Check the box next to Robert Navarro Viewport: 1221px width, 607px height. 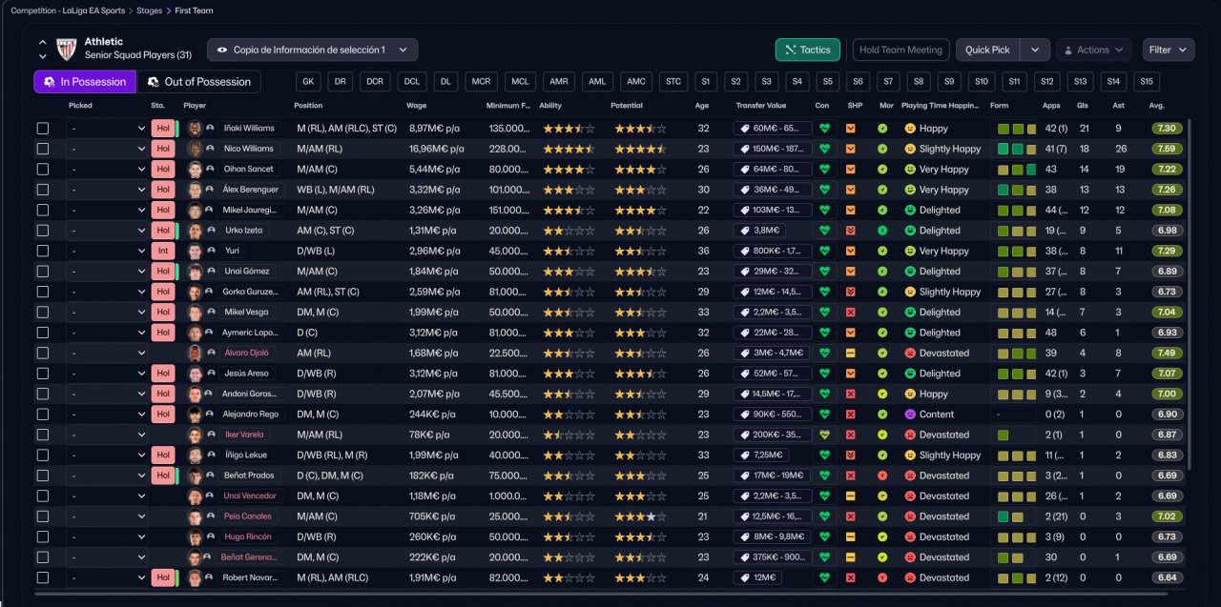[x=43, y=577]
